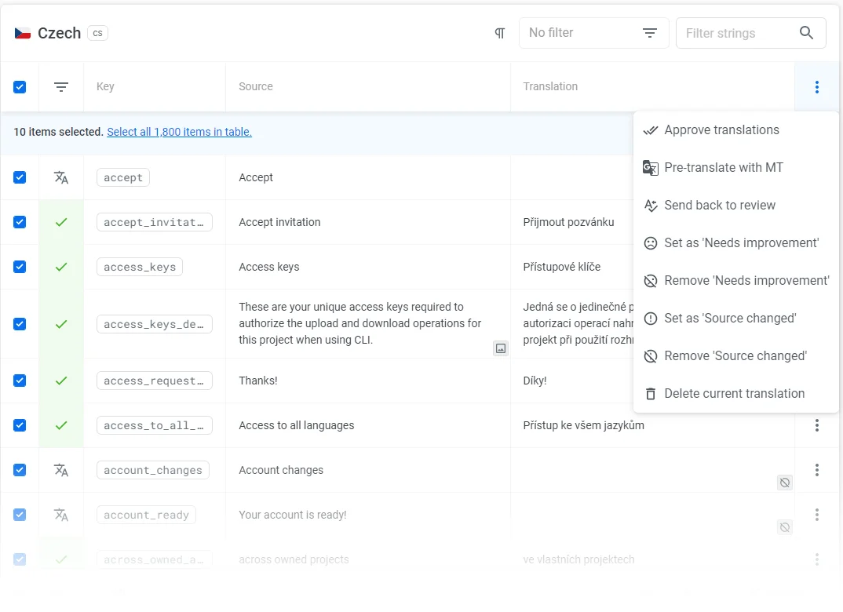The height and width of the screenshot is (612, 843).
Task: Choose Approve translations from the menu
Action: pos(721,130)
